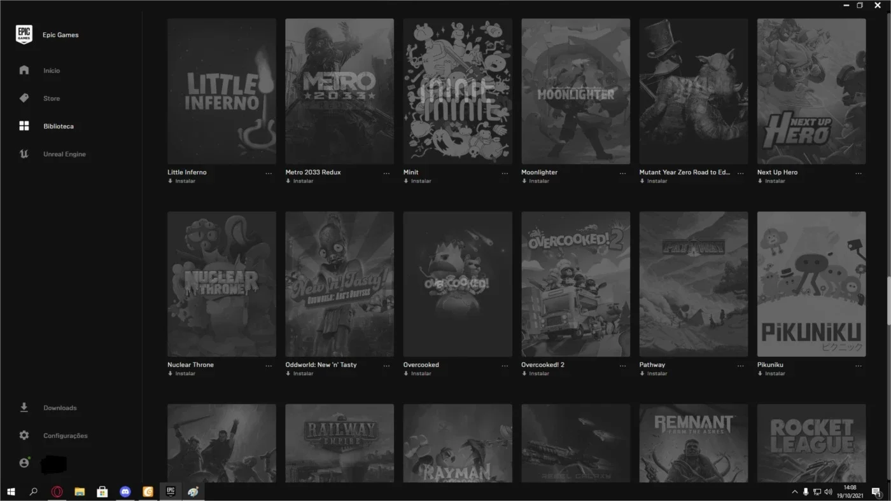Click install arrow icon under Overcooked! 2
The height and width of the screenshot is (501, 891).
coord(524,374)
